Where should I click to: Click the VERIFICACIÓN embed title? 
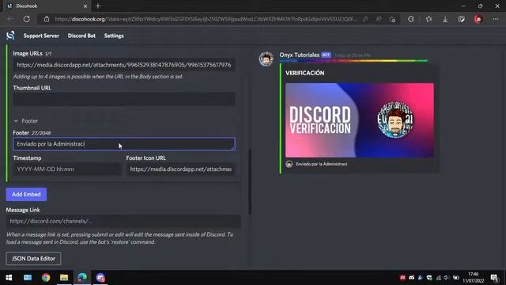click(x=304, y=73)
